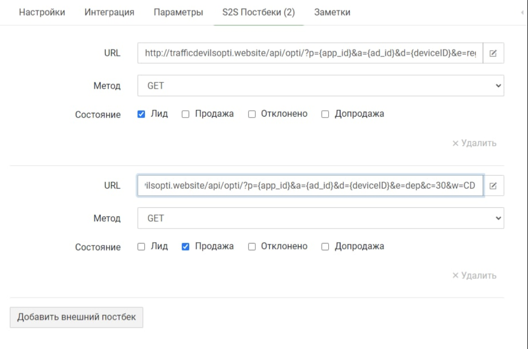Uncheck Лид in the first postback
The image size is (528, 349).
tap(141, 114)
